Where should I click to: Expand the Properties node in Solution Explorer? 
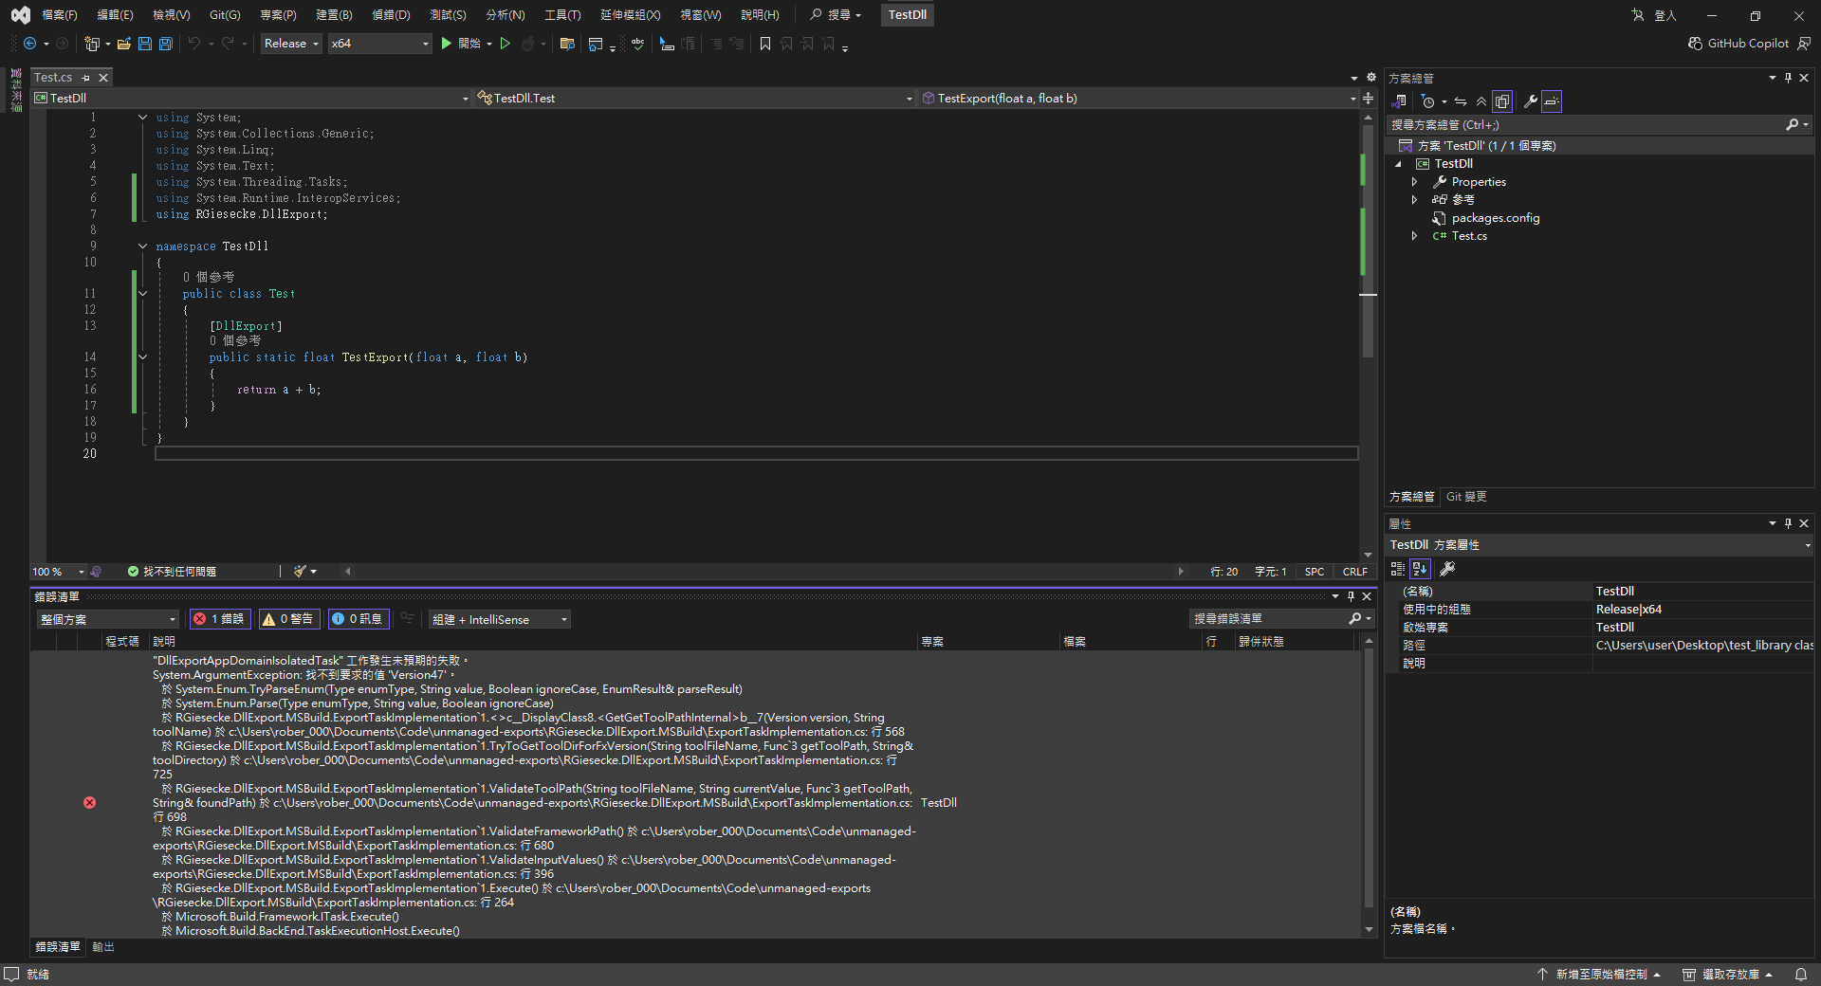point(1414,182)
